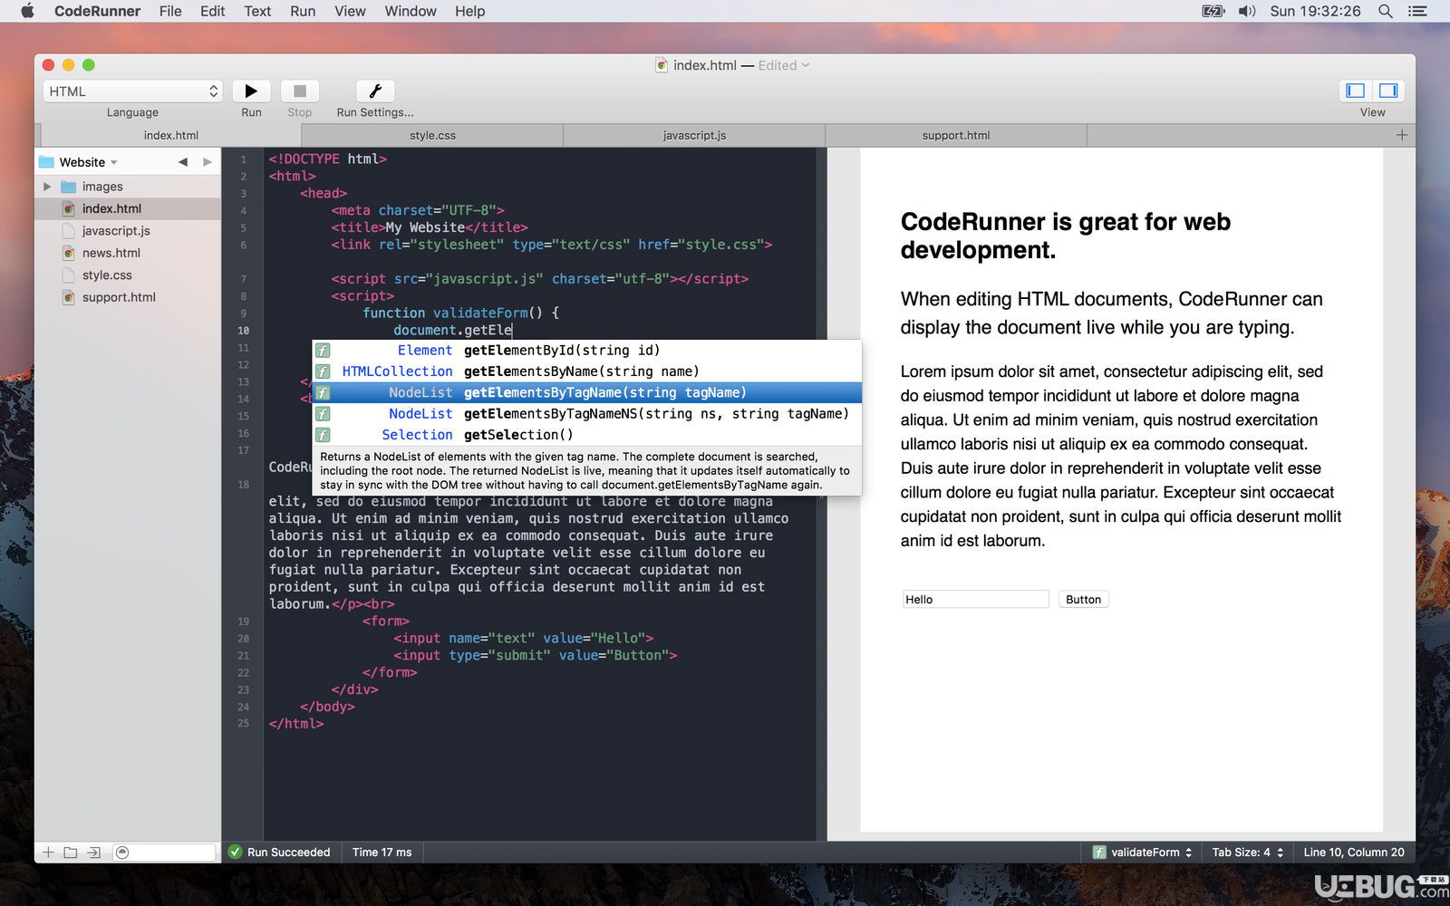Add a new tab with plus icon
The height and width of the screenshot is (906, 1450).
(1402, 135)
